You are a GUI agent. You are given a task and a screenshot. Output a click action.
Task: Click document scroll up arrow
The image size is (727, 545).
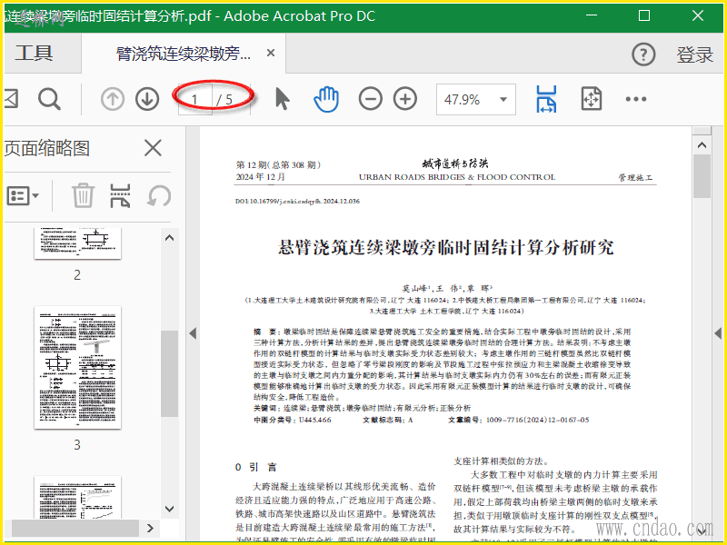[x=702, y=145]
